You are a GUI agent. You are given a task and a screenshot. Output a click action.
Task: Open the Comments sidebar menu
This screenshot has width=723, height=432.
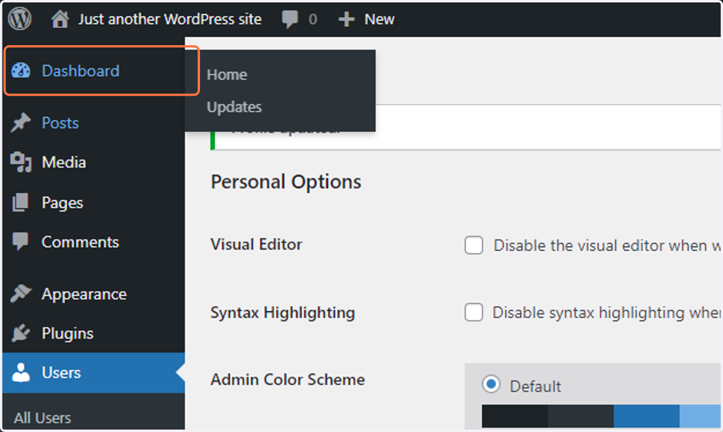[x=80, y=242]
